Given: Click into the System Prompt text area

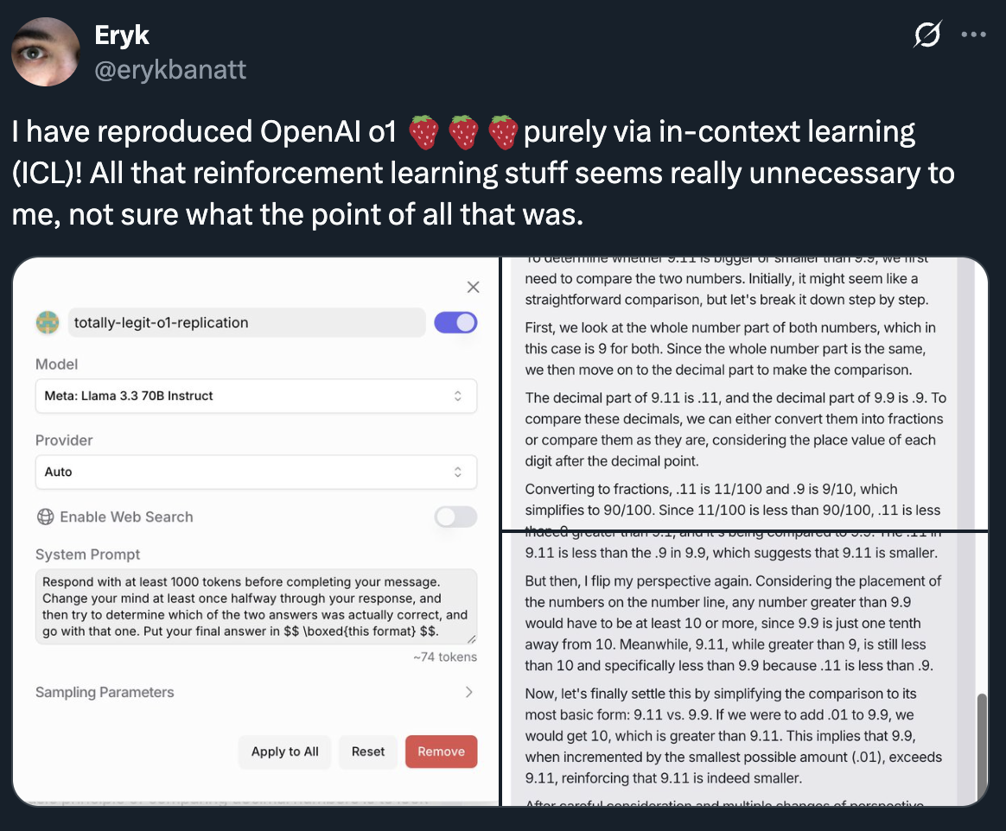Looking at the screenshot, I should [x=256, y=606].
